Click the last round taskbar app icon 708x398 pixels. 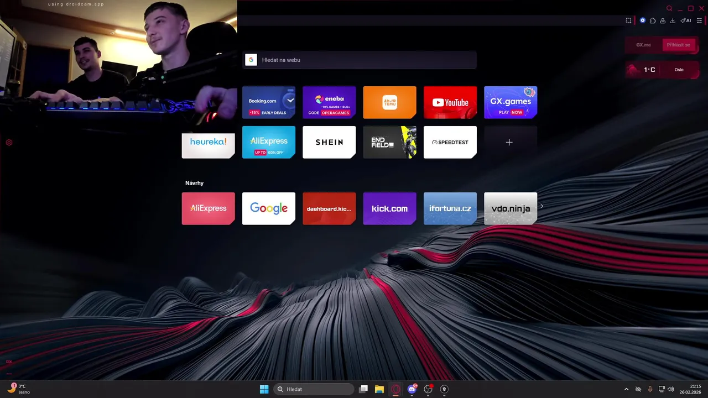click(444, 389)
